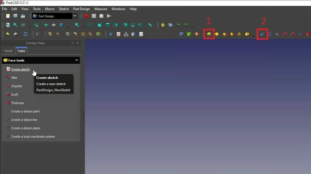This screenshot has height=174, width=311.
Task: Click the Undo arrow icon
Action: point(8,34)
